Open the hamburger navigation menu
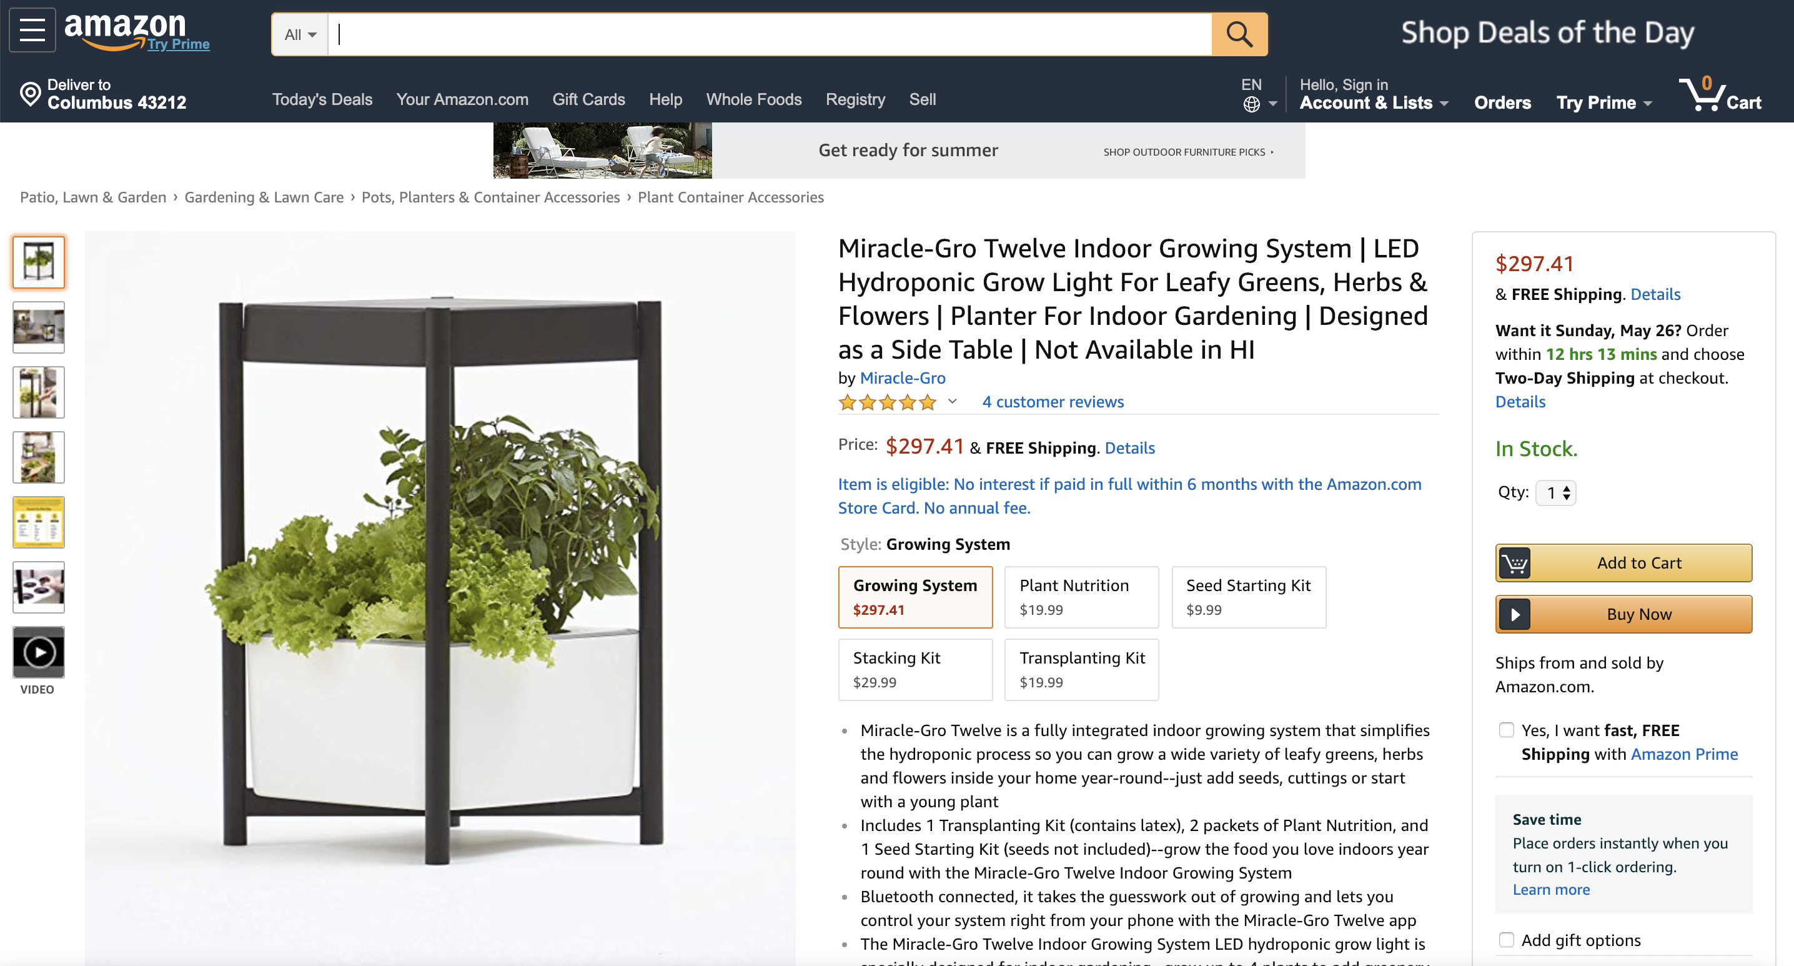Viewport: 1794px width, 966px height. point(32,30)
